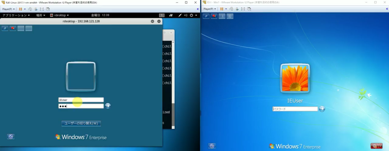Image resolution: width=389 pixels, height=151 pixels.
Task: Expand power options arrow beside Kali pause button
Action: pos(25,9)
